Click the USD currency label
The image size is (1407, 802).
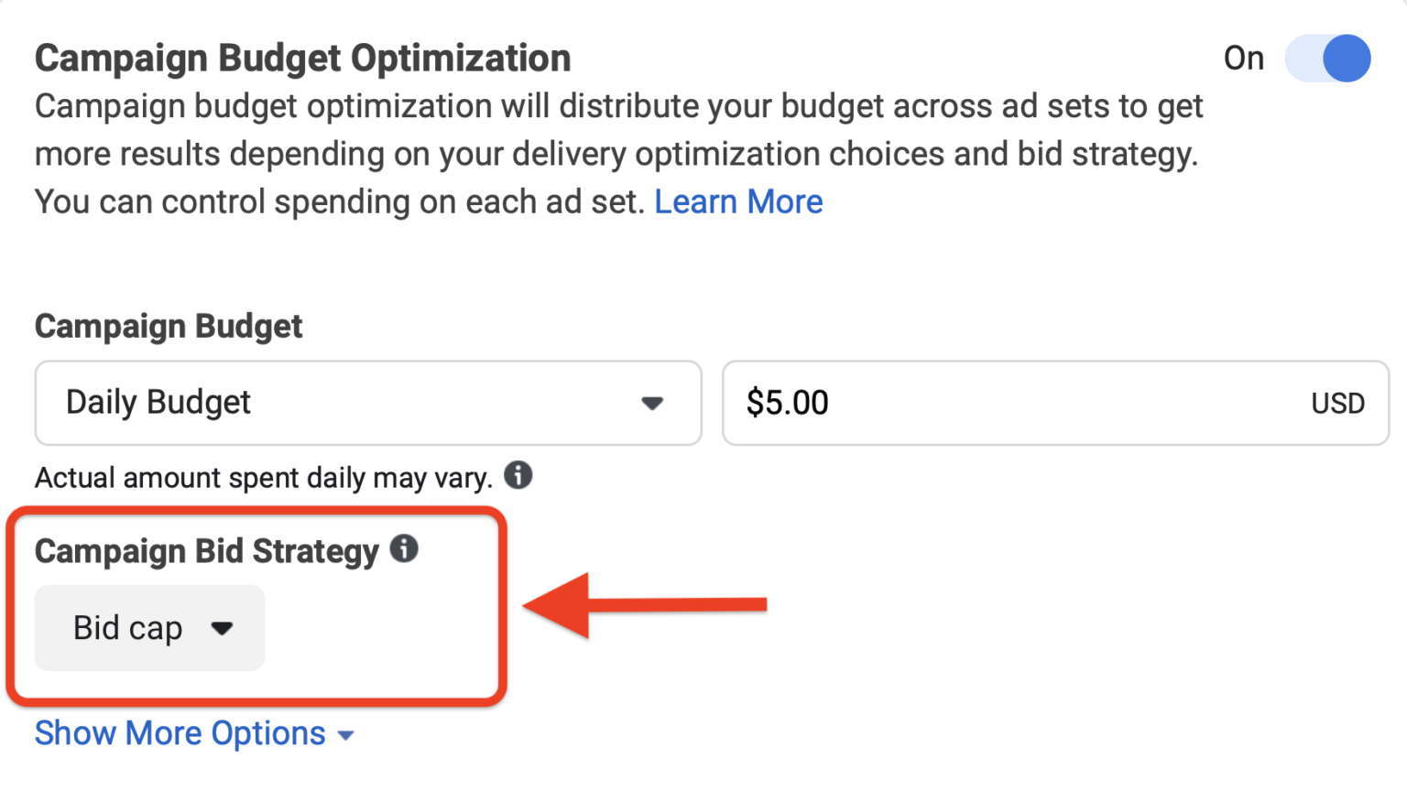(1338, 403)
